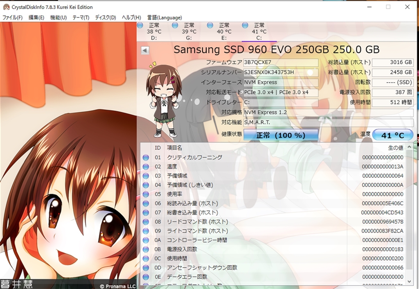Click status icon for 0A コントローラービジー時間
The height and width of the screenshot is (289, 419).
tap(146, 240)
